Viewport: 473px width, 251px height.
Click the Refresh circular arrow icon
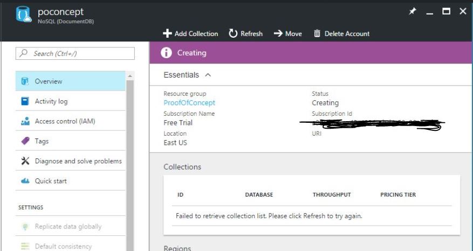tap(233, 33)
